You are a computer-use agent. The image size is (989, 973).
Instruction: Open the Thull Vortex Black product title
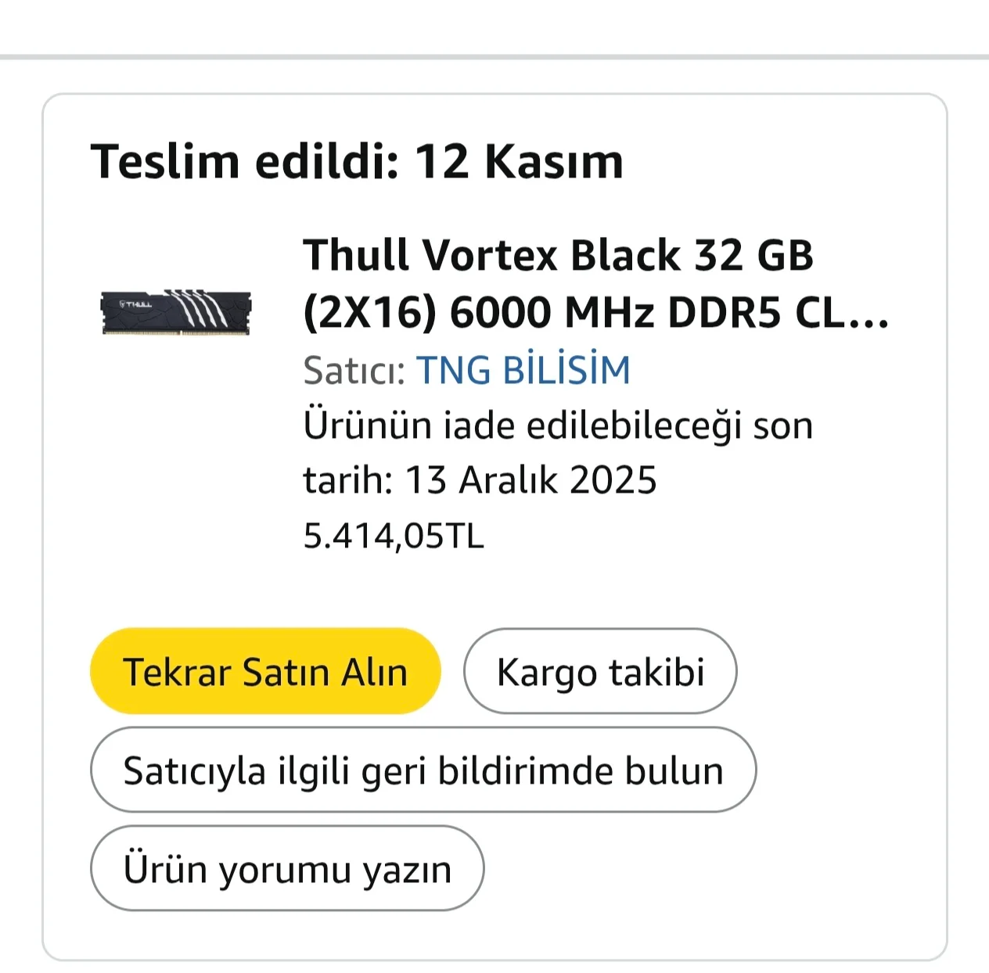point(557,256)
